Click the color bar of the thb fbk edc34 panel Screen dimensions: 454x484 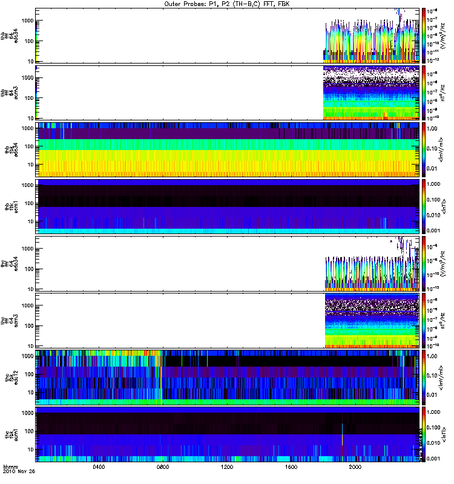tap(424, 149)
